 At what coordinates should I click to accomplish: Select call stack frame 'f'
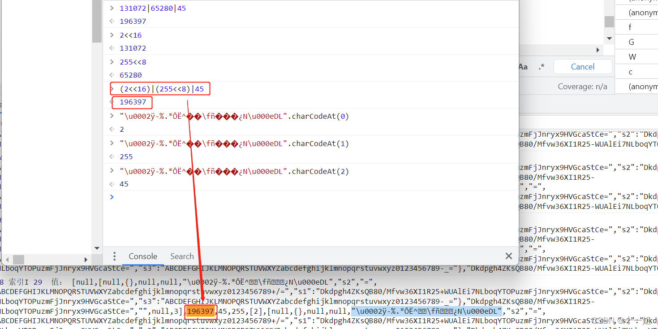click(x=630, y=27)
